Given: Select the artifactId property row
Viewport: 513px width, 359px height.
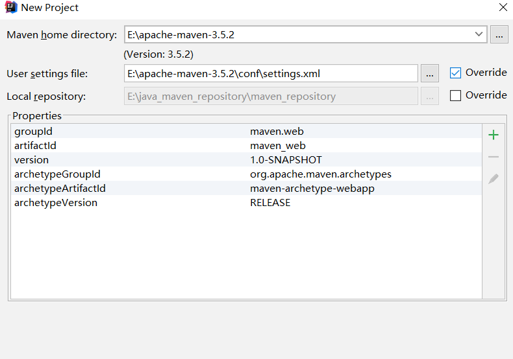Looking at the screenshot, I should click(246, 146).
